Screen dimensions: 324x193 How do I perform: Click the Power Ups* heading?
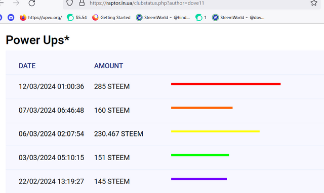coord(37,40)
